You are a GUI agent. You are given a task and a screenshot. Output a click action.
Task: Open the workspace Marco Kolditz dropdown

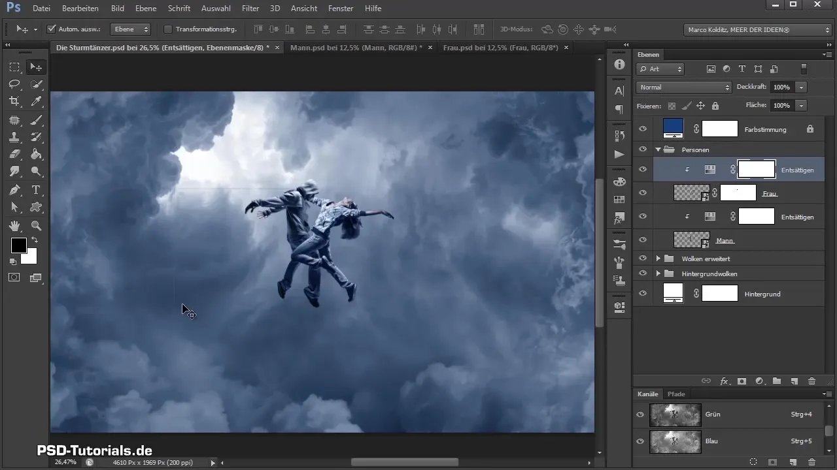pos(757,29)
